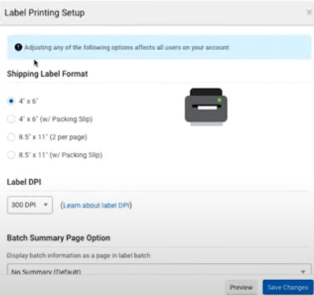Click the exclamation info icon in banner

19,47
